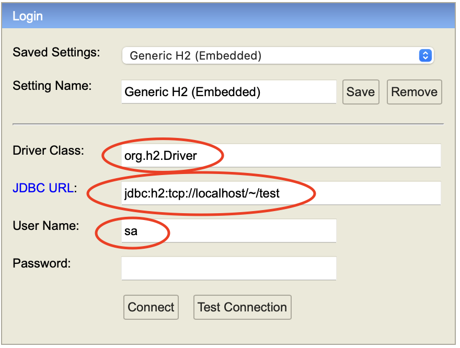The height and width of the screenshot is (348, 460).
Task: Click the Test Connection button
Action: click(243, 307)
